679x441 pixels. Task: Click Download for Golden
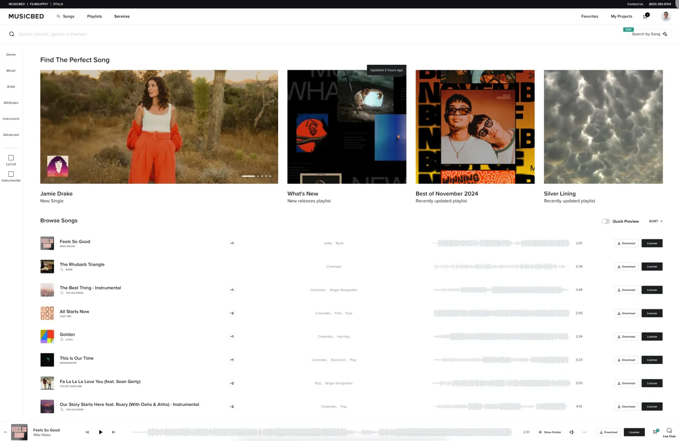click(x=626, y=337)
